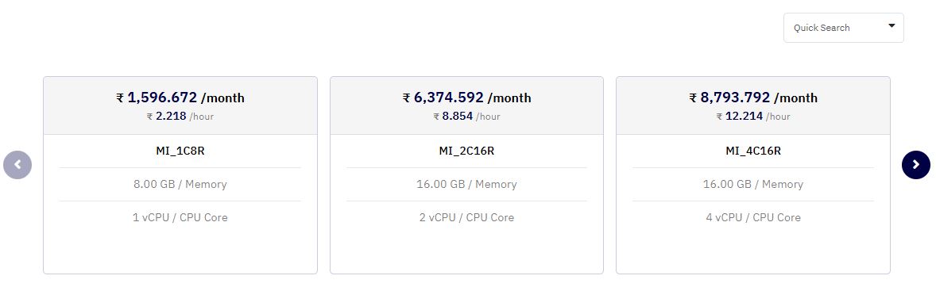Select the MI_1C8R plan card

(x=180, y=175)
